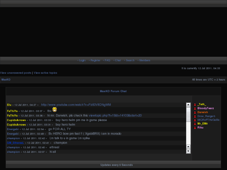Open MiQRoPTHeGaMe's profile in the online list
Viewport: 227px width, 170px height.
[208, 120]
